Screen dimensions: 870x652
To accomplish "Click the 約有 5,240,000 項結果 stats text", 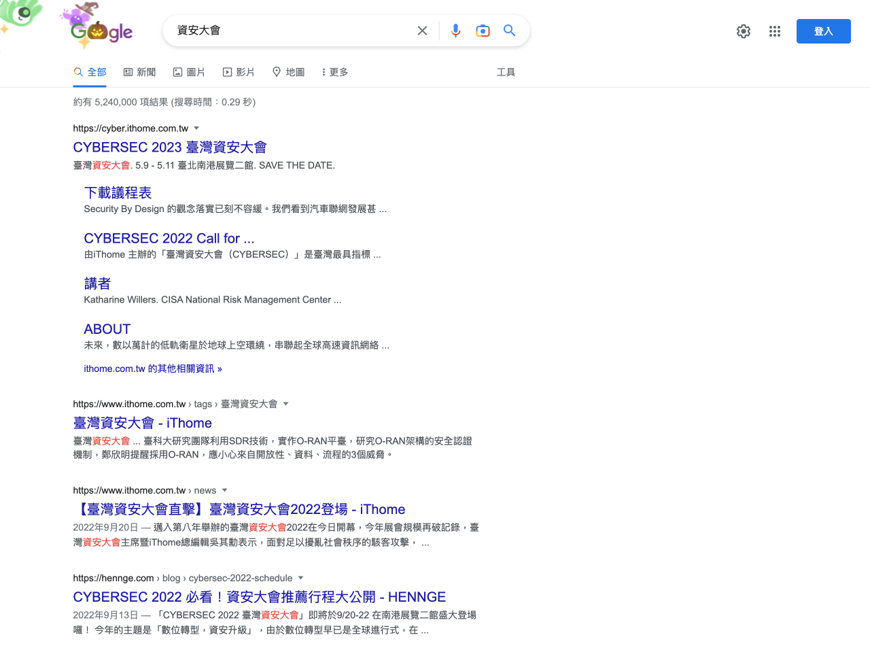I will click(164, 102).
